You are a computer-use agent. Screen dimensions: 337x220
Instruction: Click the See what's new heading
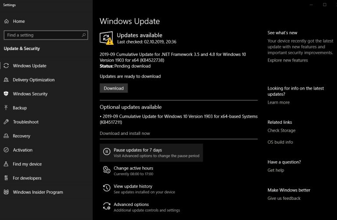[283, 32]
